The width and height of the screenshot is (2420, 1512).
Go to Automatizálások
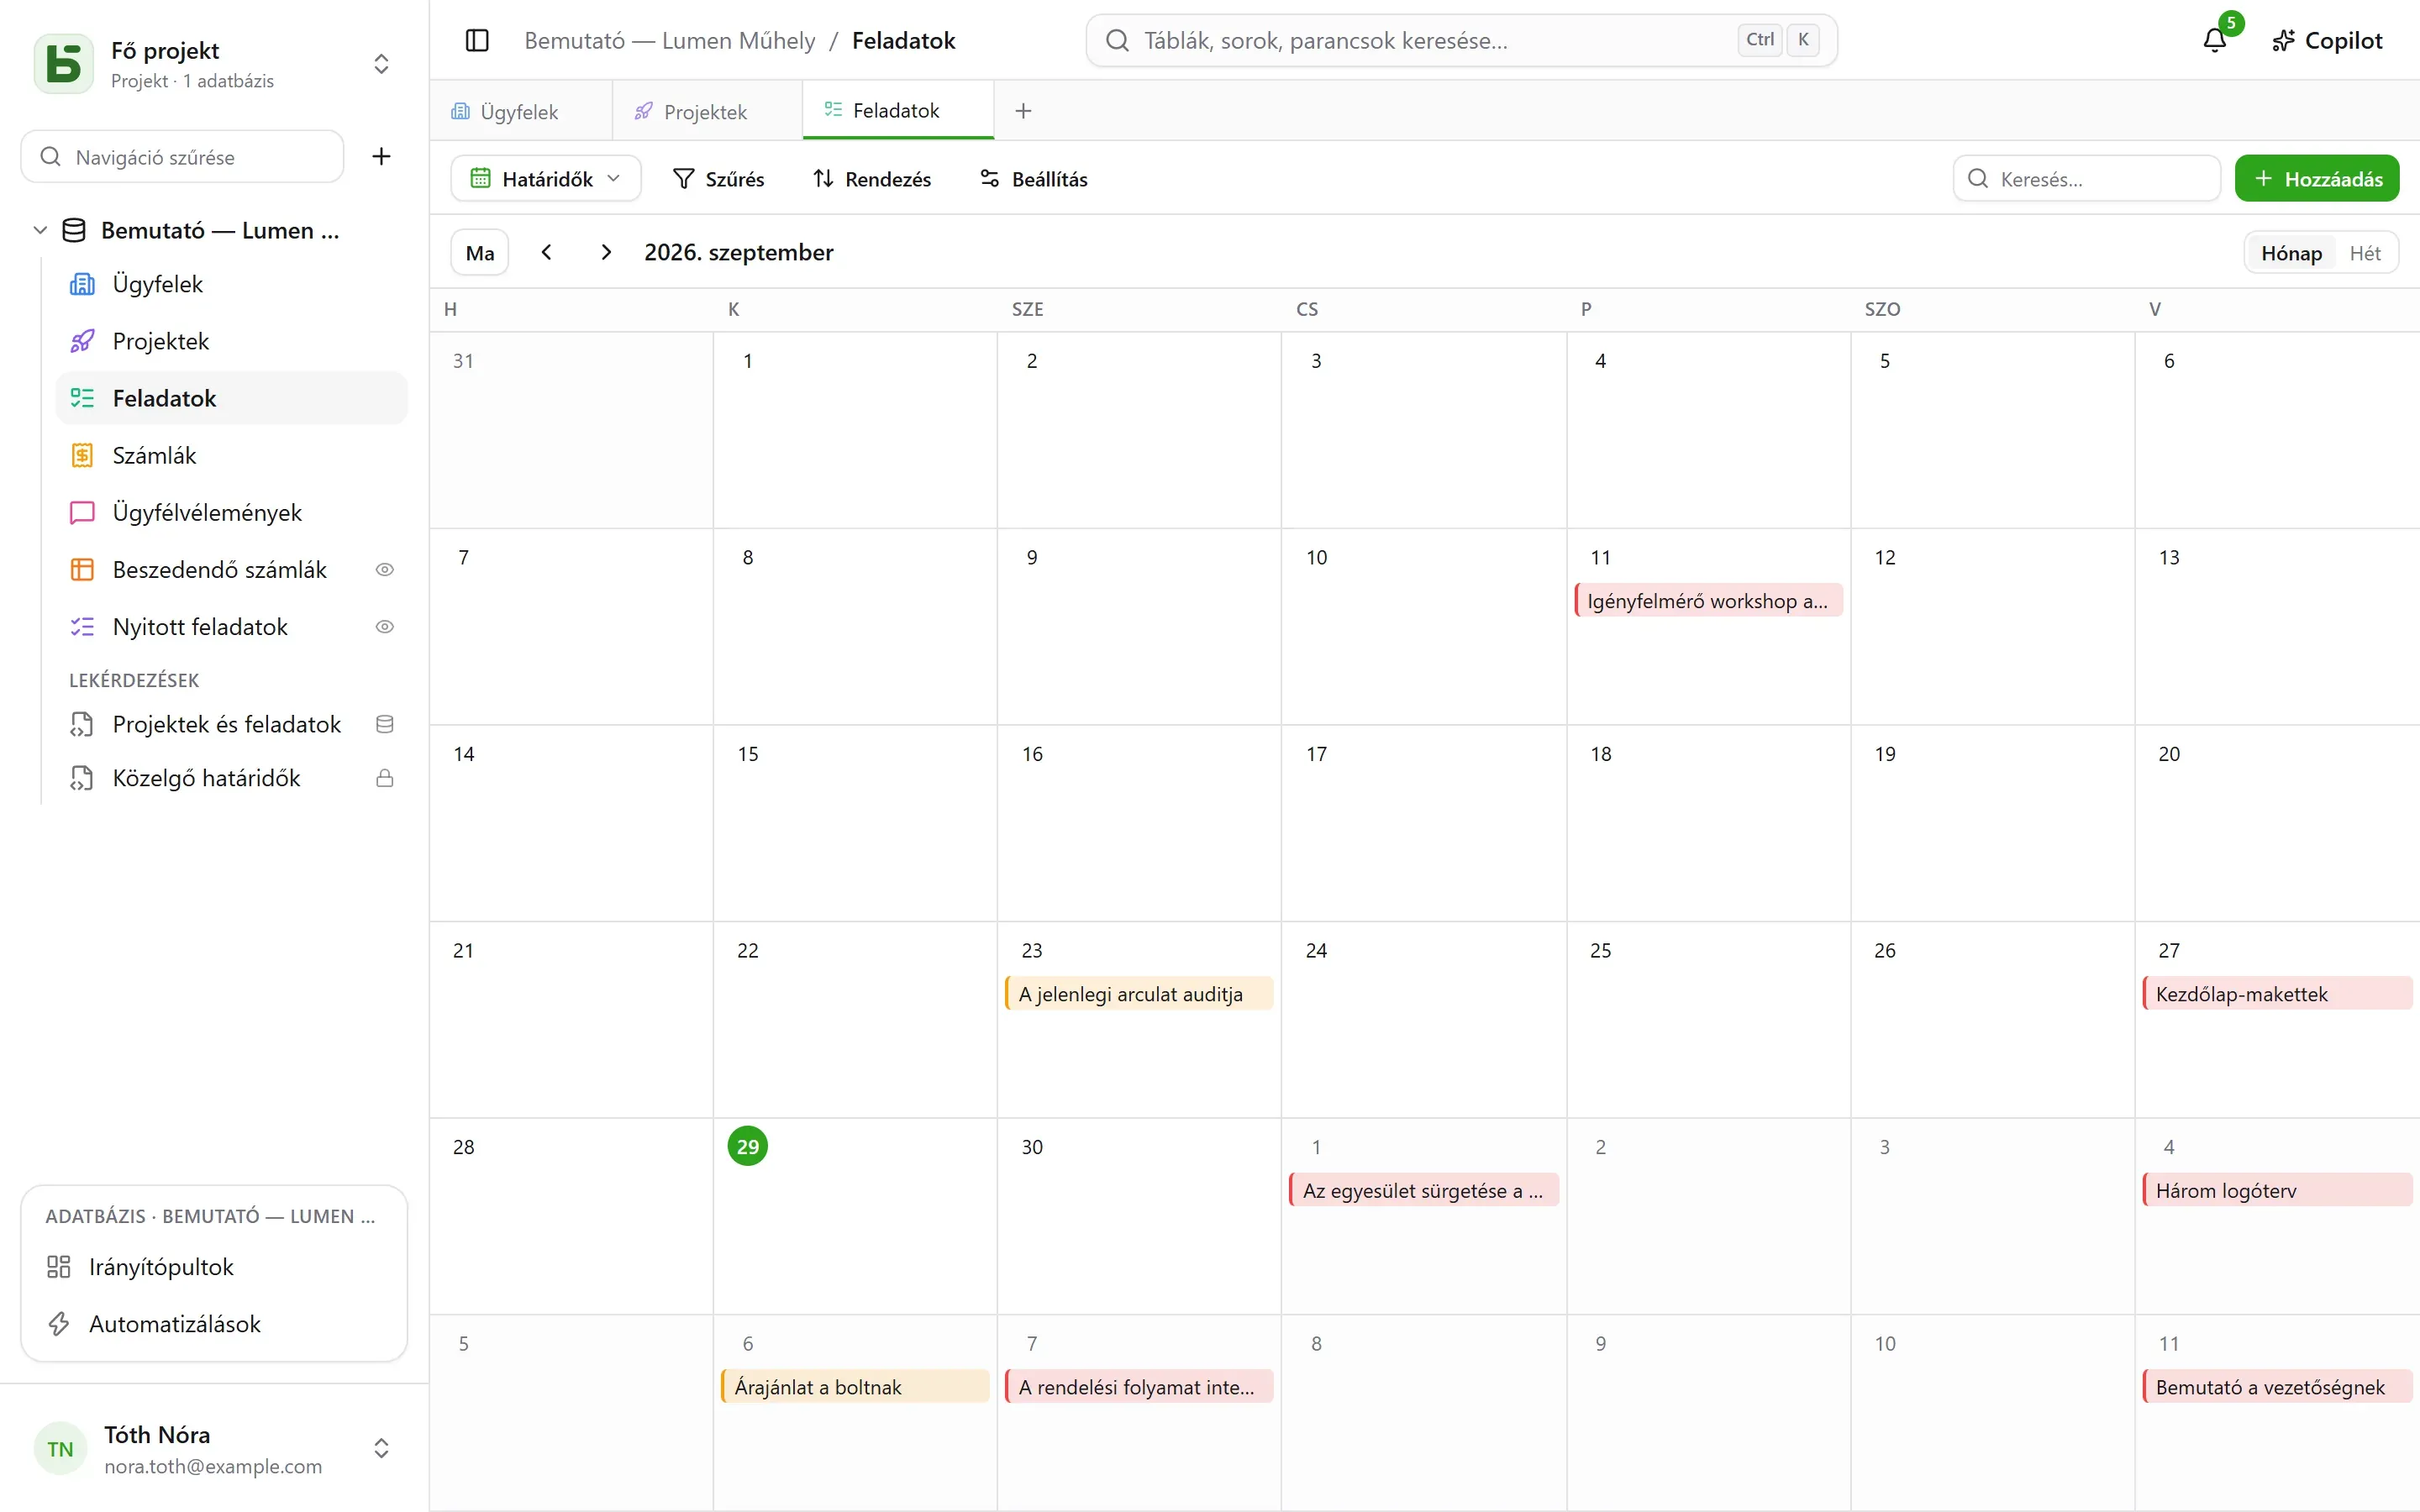(x=214, y=1324)
